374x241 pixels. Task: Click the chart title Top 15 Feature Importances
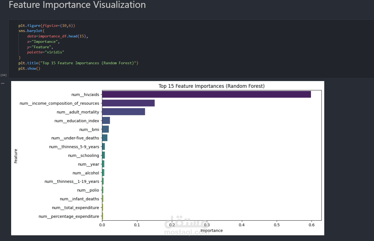211,86
